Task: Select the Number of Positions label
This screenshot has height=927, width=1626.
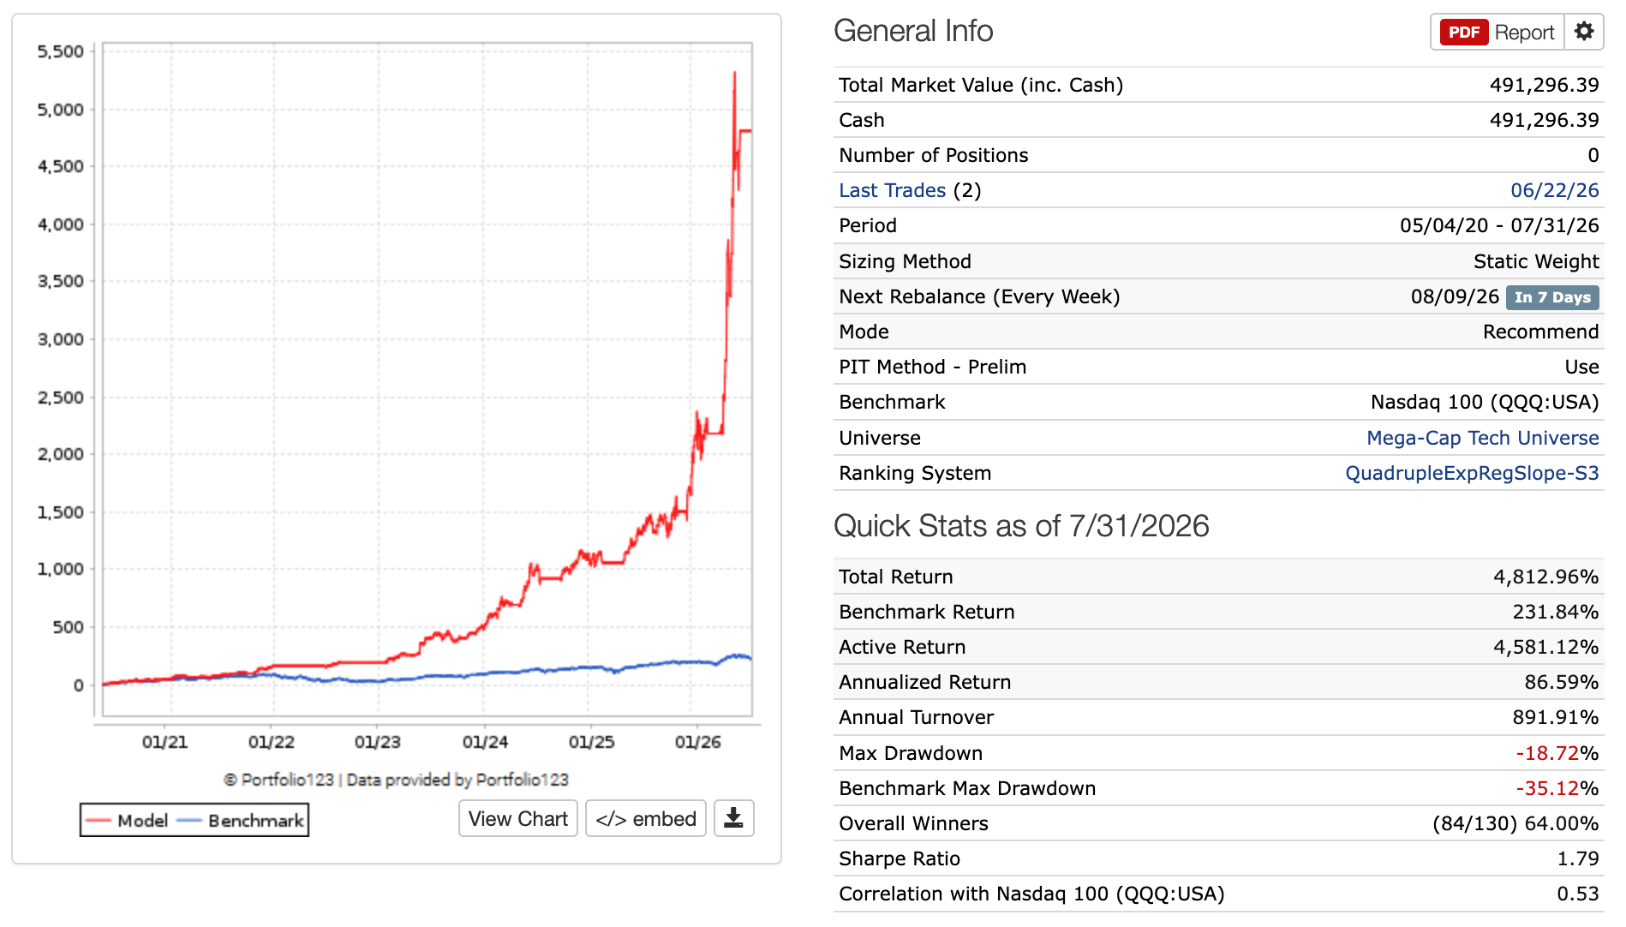Action: [x=933, y=155]
